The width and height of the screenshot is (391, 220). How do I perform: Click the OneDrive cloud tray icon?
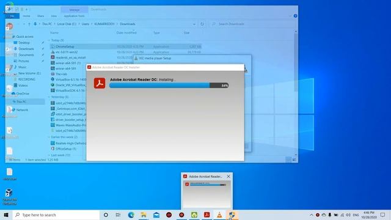(x=324, y=215)
